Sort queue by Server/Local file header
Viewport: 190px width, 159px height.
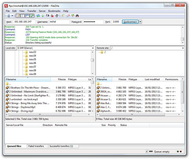pos(23,125)
